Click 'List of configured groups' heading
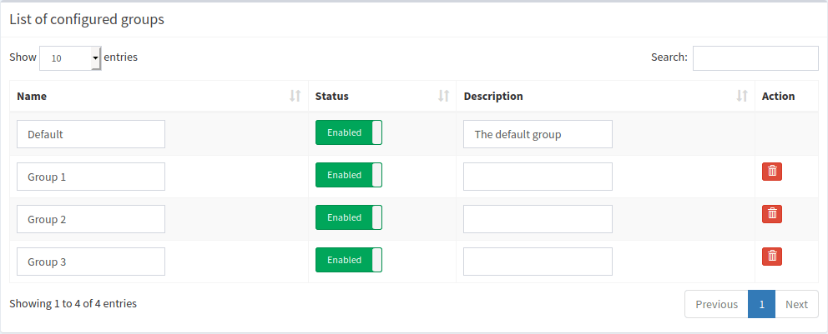The image size is (828, 334). 87,19
